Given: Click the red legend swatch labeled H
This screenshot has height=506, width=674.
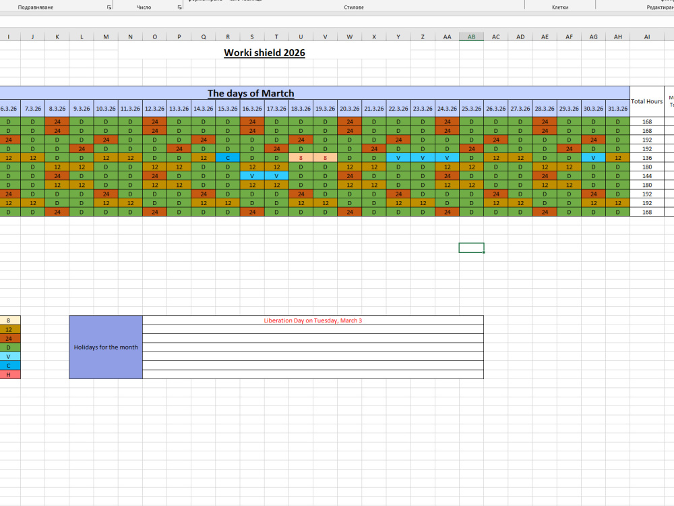Looking at the screenshot, I should (x=9, y=374).
